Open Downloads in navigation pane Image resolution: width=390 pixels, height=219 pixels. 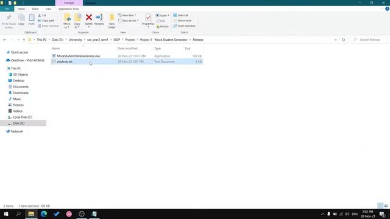click(x=21, y=93)
